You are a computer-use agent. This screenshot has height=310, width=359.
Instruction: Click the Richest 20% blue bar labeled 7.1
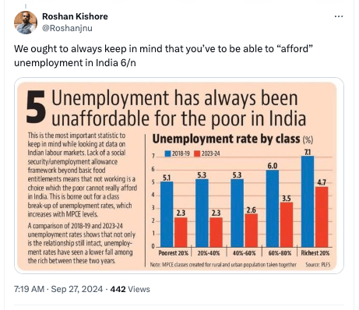308,202
